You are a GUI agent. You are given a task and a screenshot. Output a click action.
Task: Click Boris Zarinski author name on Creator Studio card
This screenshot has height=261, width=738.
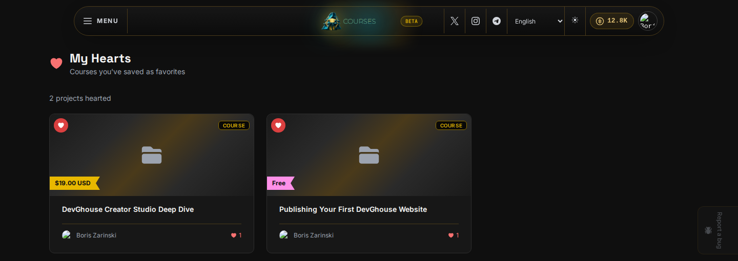point(96,235)
